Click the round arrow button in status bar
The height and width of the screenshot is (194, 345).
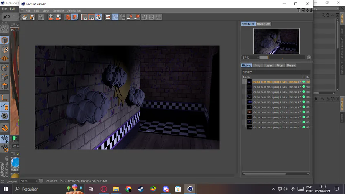(41, 181)
